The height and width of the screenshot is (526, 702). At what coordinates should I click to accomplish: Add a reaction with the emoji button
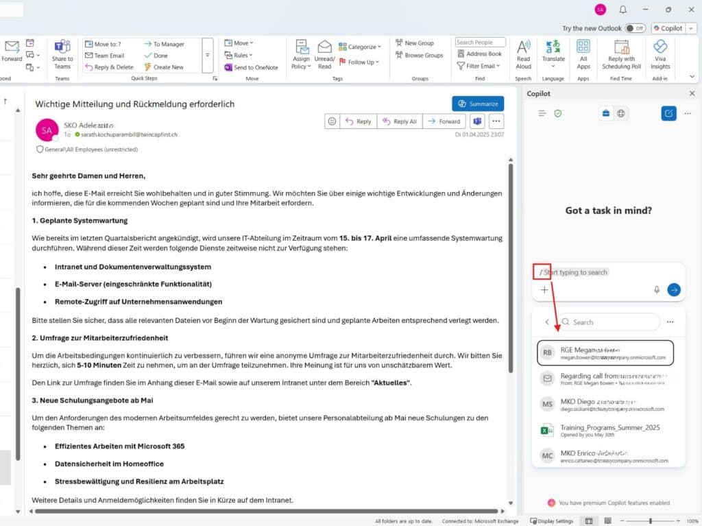click(x=332, y=121)
